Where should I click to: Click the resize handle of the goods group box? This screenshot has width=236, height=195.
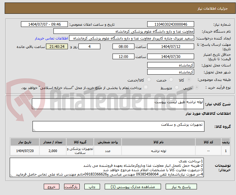[x=34, y=130]
